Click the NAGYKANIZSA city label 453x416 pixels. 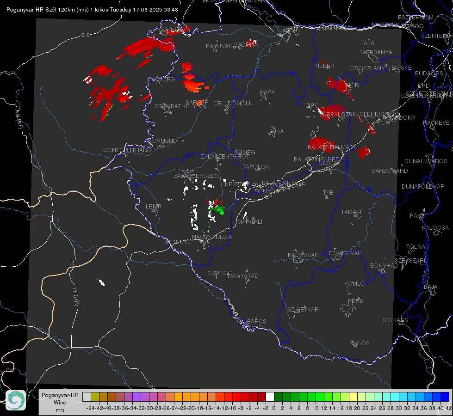click(212, 237)
